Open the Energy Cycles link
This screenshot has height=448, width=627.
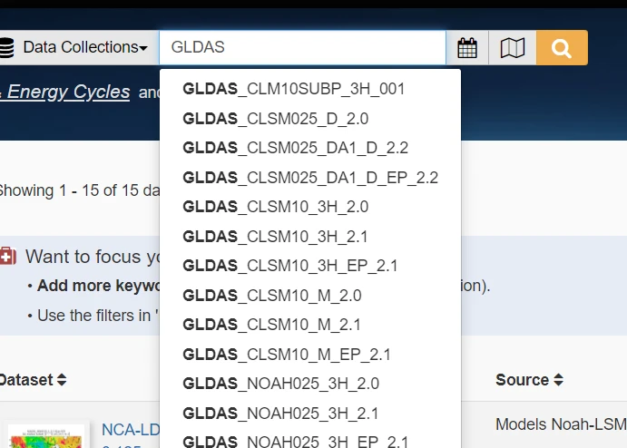(x=65, y=93)
